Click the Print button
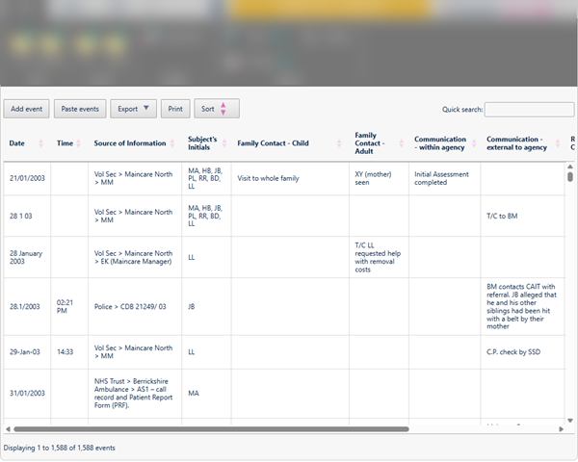The width and height of the screenshot is (578, 462). pos(175,109)
